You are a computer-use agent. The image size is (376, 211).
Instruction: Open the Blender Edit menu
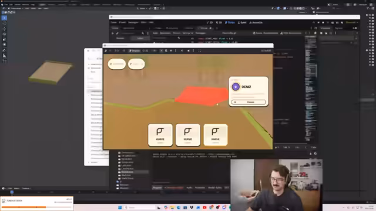pos(11,5)
